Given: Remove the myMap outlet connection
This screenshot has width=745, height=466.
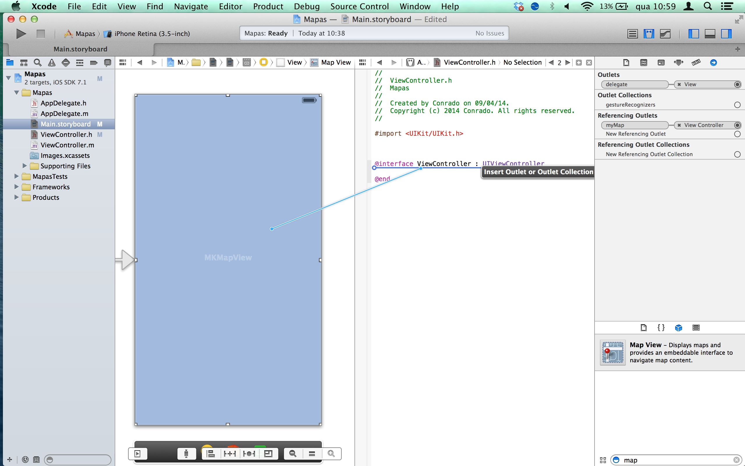Looking at the screenshot, I should (x=679, y=125).
